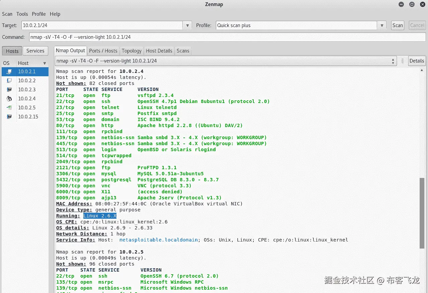Click 'VNC (protocol 3.3)' version text
Screen dimensions: 428x293
(164, 186)
